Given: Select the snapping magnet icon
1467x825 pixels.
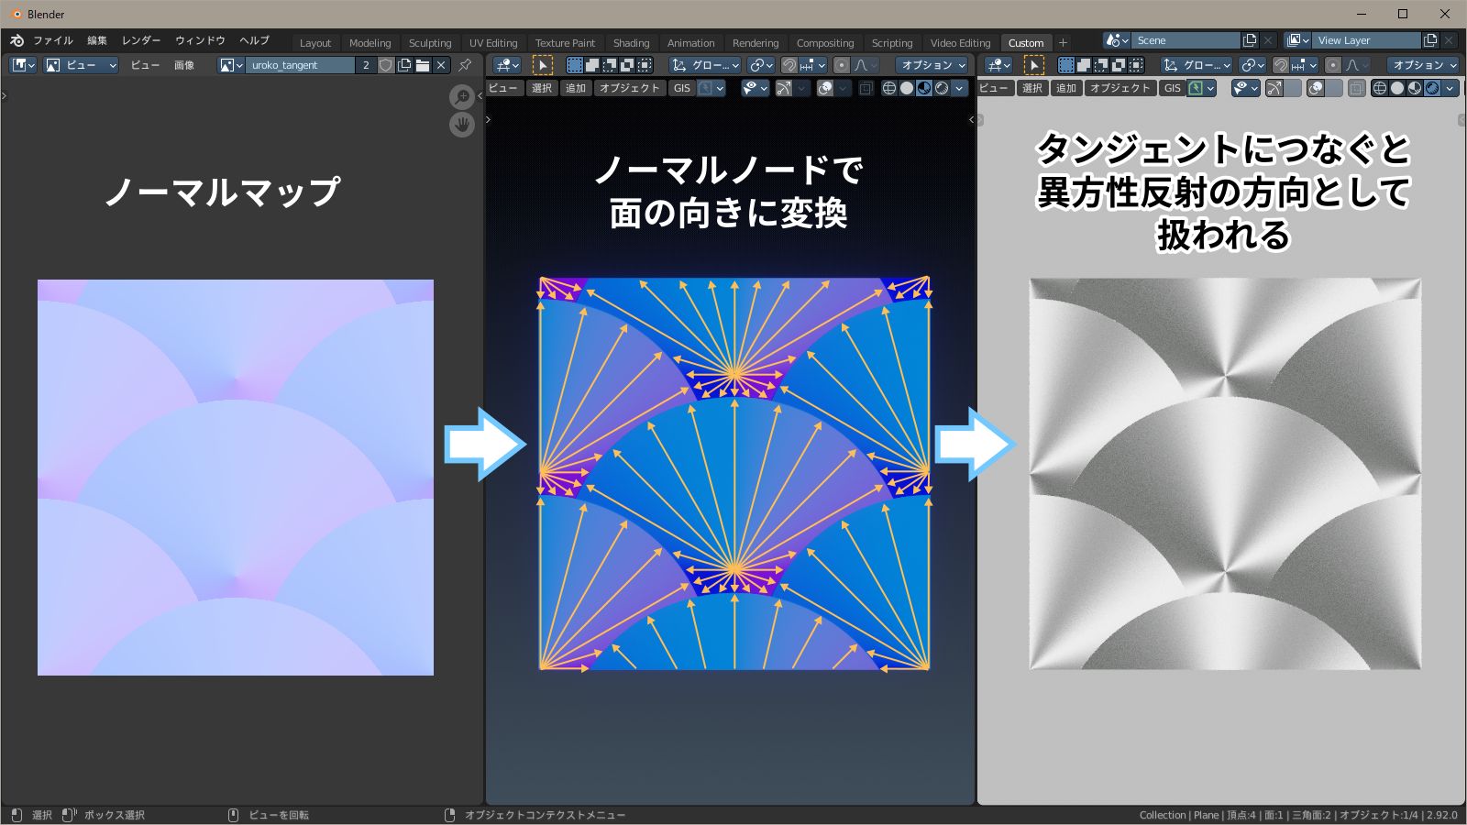Looking at the screenshot, I should coord(790,65).
